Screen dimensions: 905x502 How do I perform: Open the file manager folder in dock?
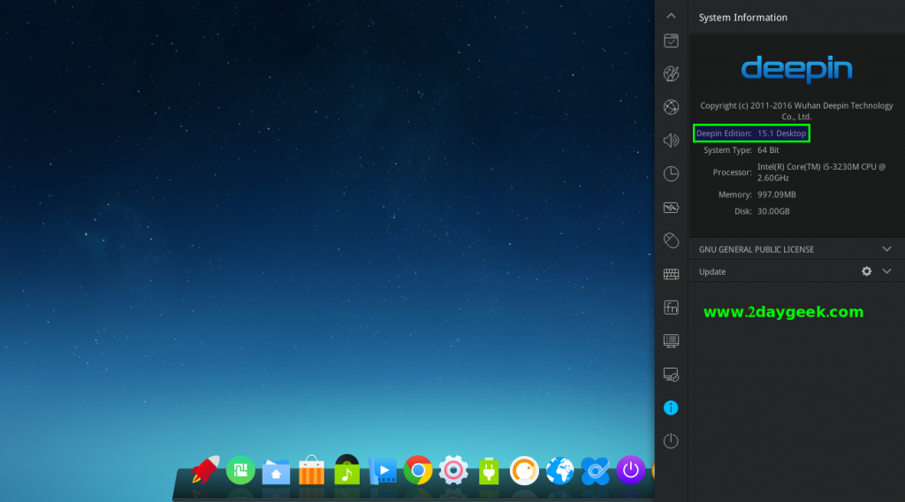(276, 471)
